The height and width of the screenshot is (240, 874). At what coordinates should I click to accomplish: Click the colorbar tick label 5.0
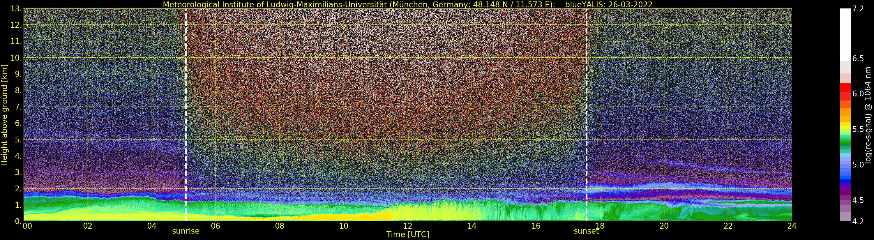858,165
